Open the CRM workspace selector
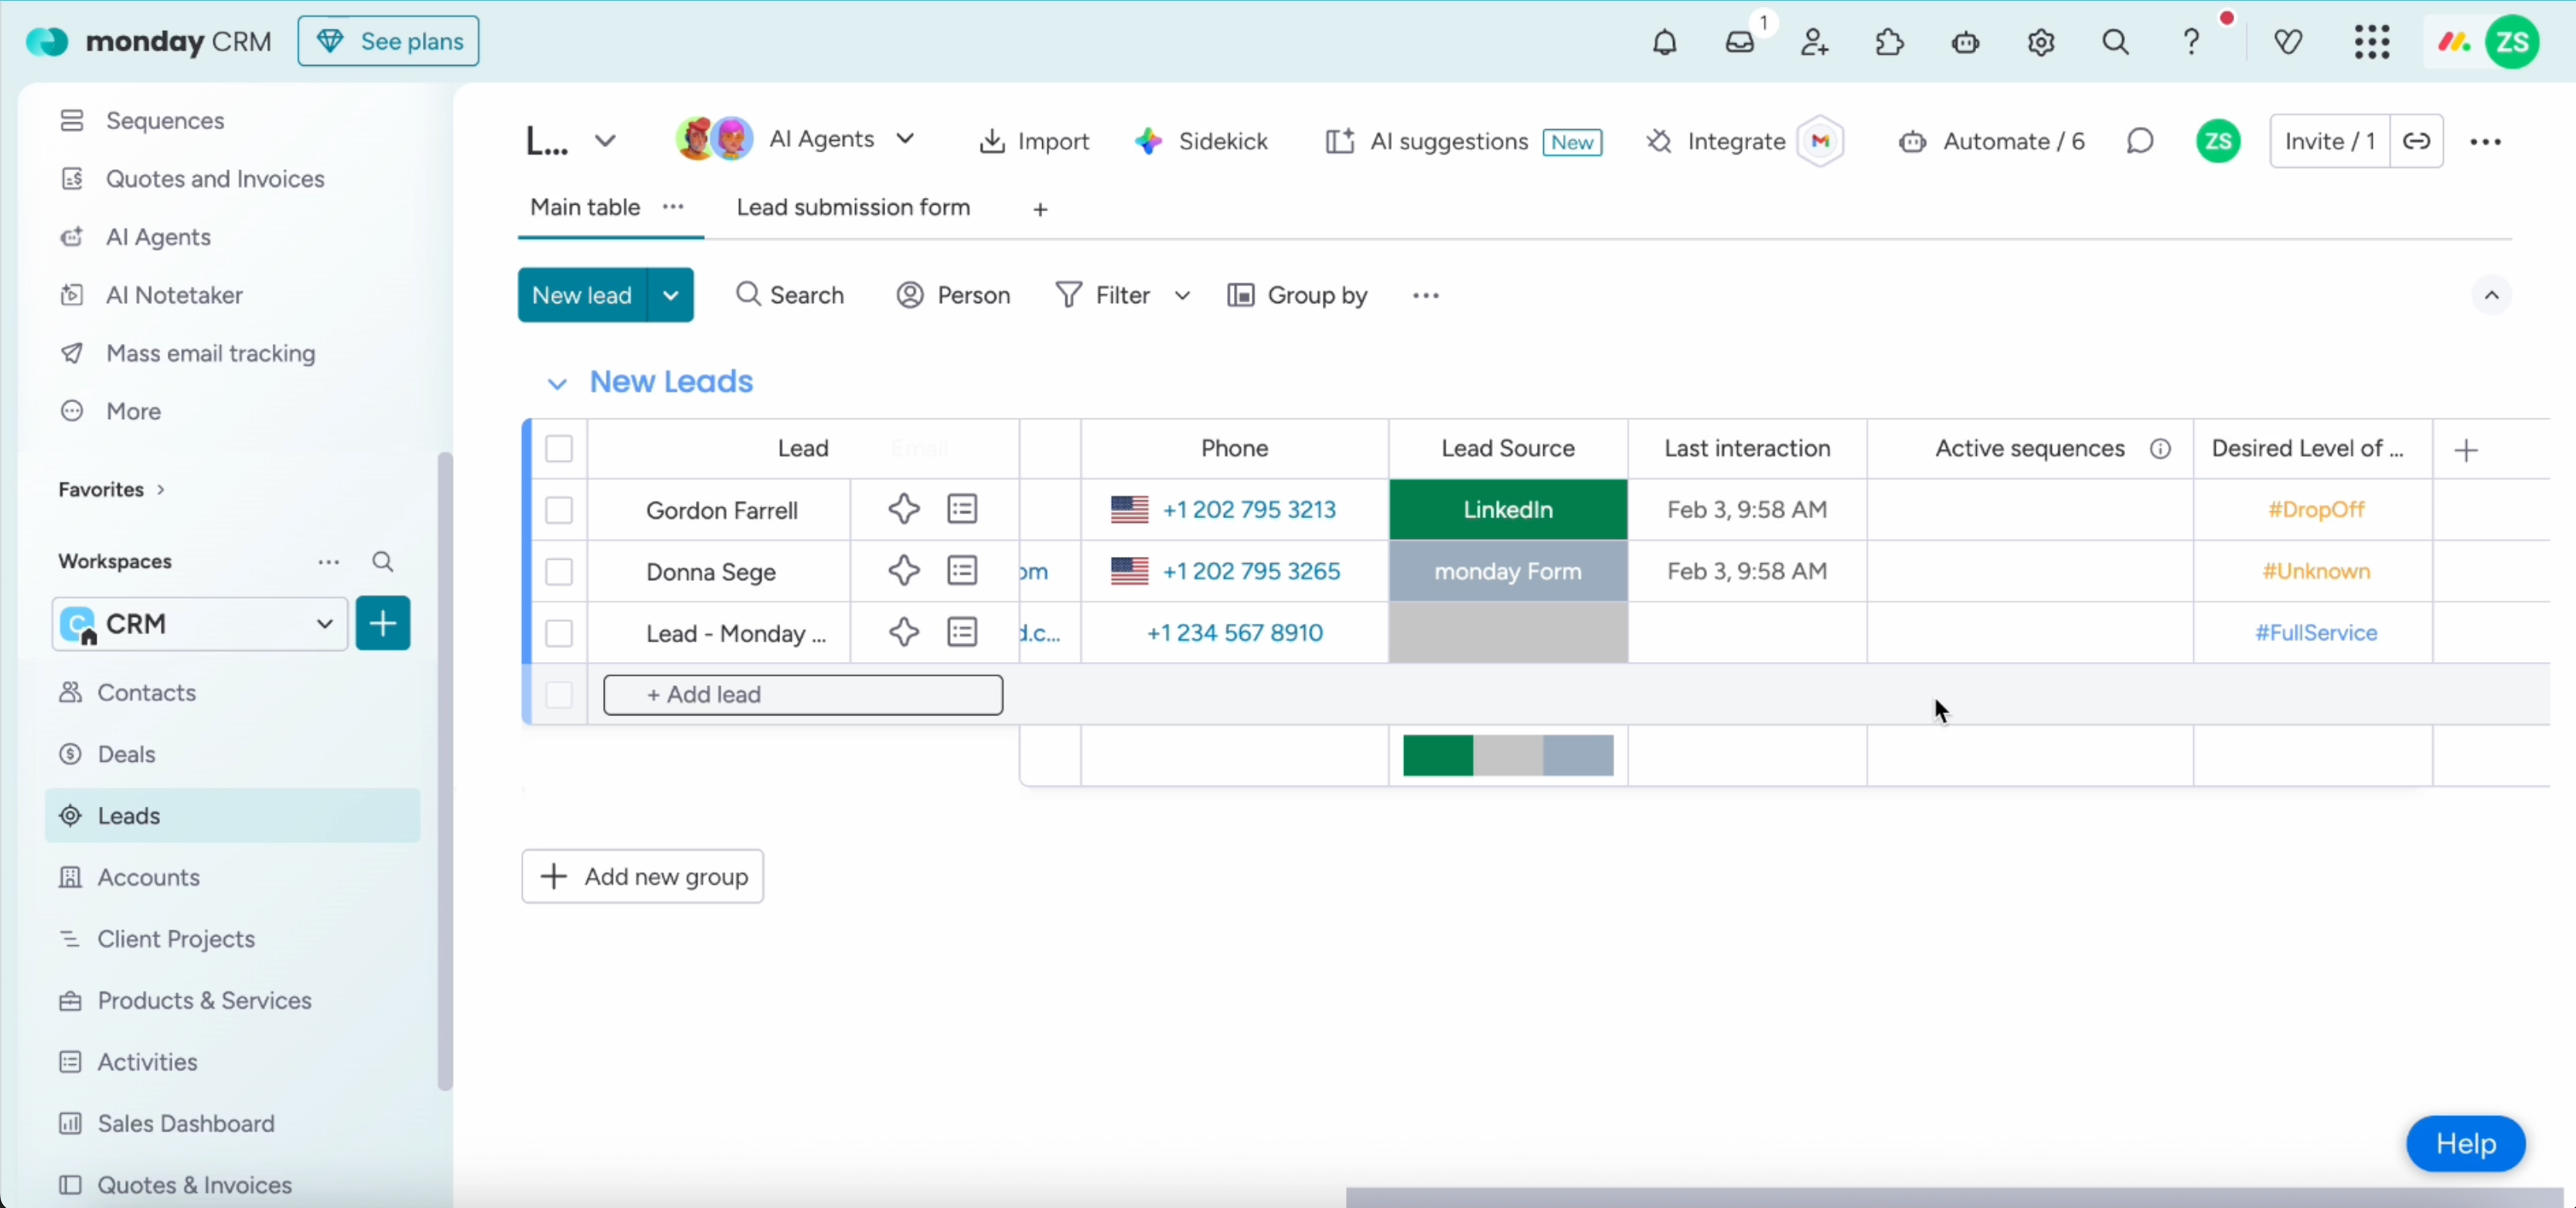2576x1208 pixels. pyautogui.click(x=200, y=624)
